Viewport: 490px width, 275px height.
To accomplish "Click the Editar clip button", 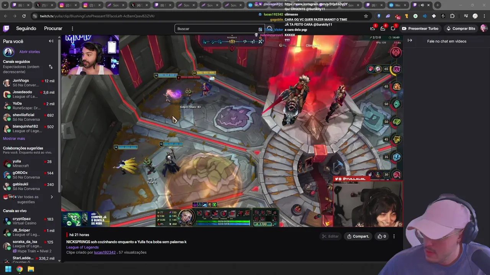I will tap(330, 236).
